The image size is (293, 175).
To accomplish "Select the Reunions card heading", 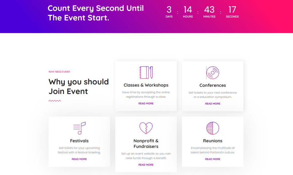I will click(x=213, y=141).
